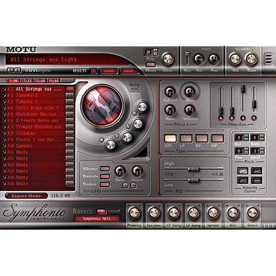Viewport: 276px width, 276px height.
Task: Click the reverb Predelay knob
Action: coord(134,213)
